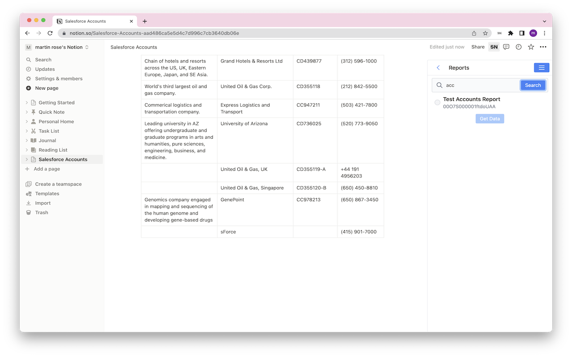Open Templates from the sidebar

[x=46, y=193]
